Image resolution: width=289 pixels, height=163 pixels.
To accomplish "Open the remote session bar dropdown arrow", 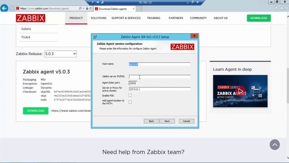I will pos(93,2).
